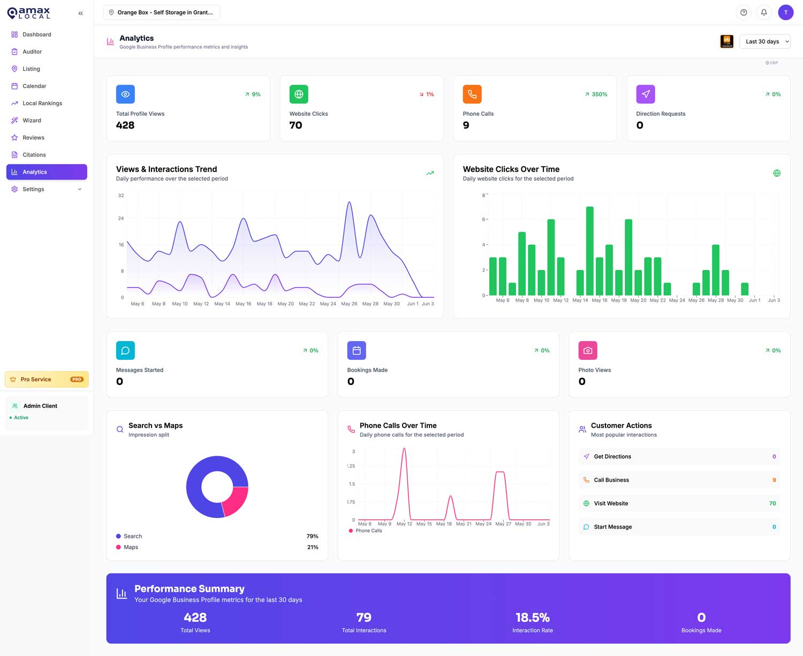The height and width of the screenshot is (656, 803).
Task: Click the Active status text
Action: point(21,418)
